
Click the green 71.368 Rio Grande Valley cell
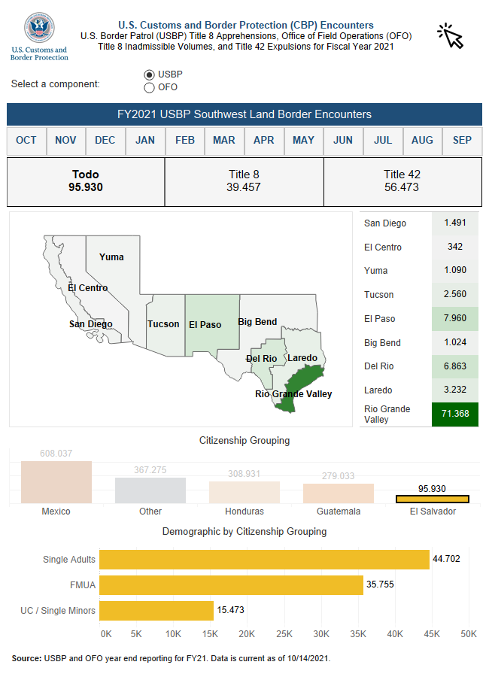pyautogui.click(x=455, y=414)
